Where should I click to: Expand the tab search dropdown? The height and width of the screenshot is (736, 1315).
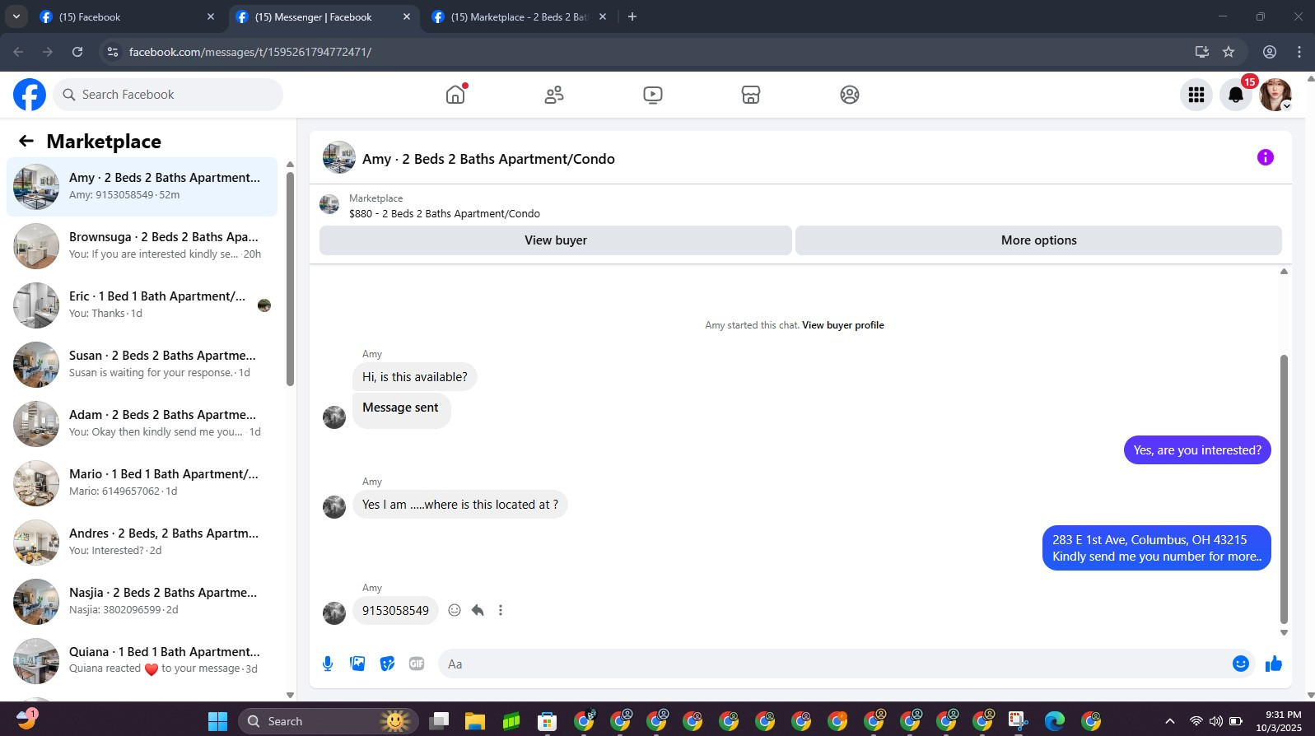(x=16, y=16)
